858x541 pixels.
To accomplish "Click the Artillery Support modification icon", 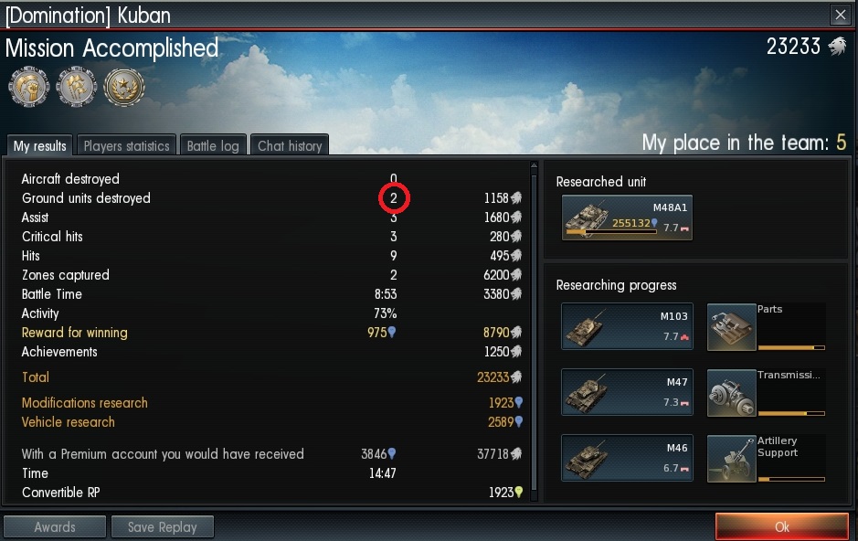I will pyautogui.click(x=732, y=459).
